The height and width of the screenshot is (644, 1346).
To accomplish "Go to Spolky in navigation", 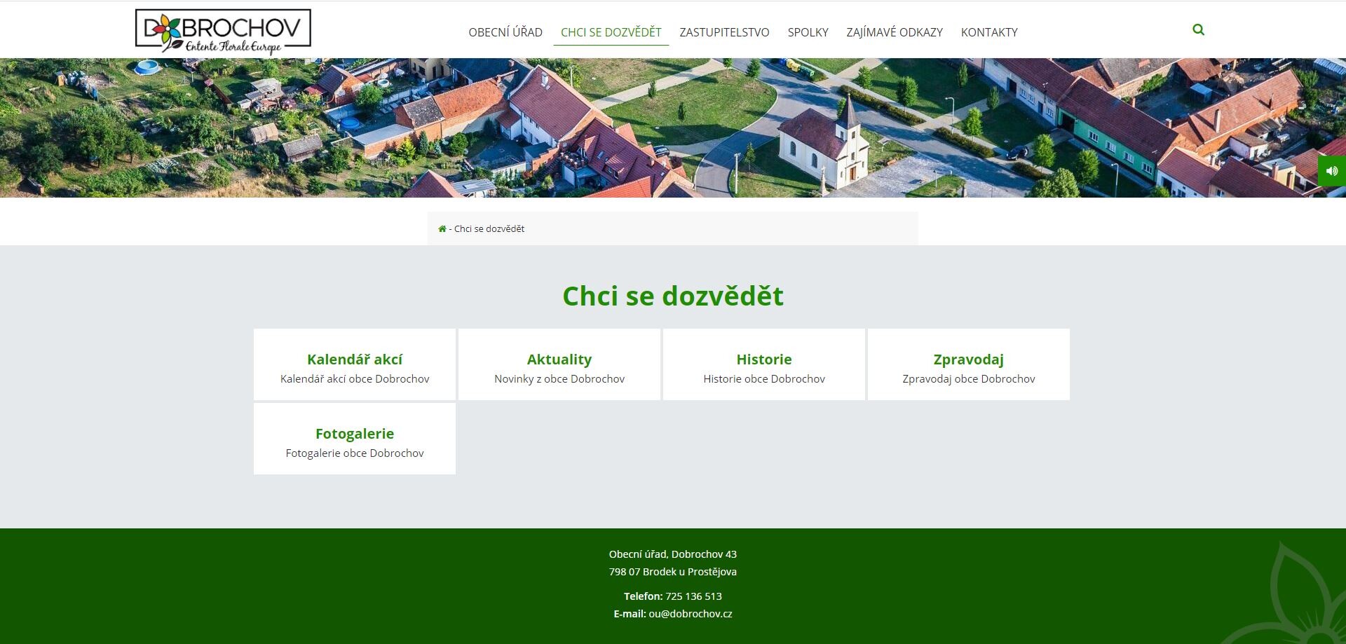I will pos(808,32).
